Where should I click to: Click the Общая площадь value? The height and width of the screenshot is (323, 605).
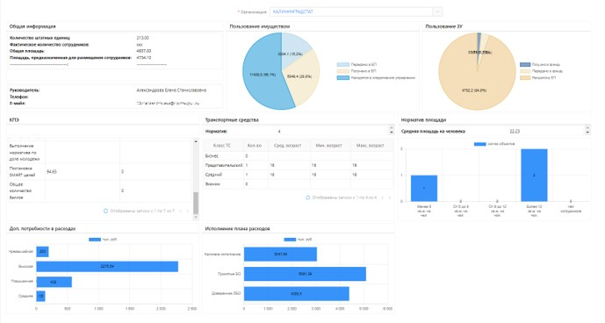[x=143, y=51]
